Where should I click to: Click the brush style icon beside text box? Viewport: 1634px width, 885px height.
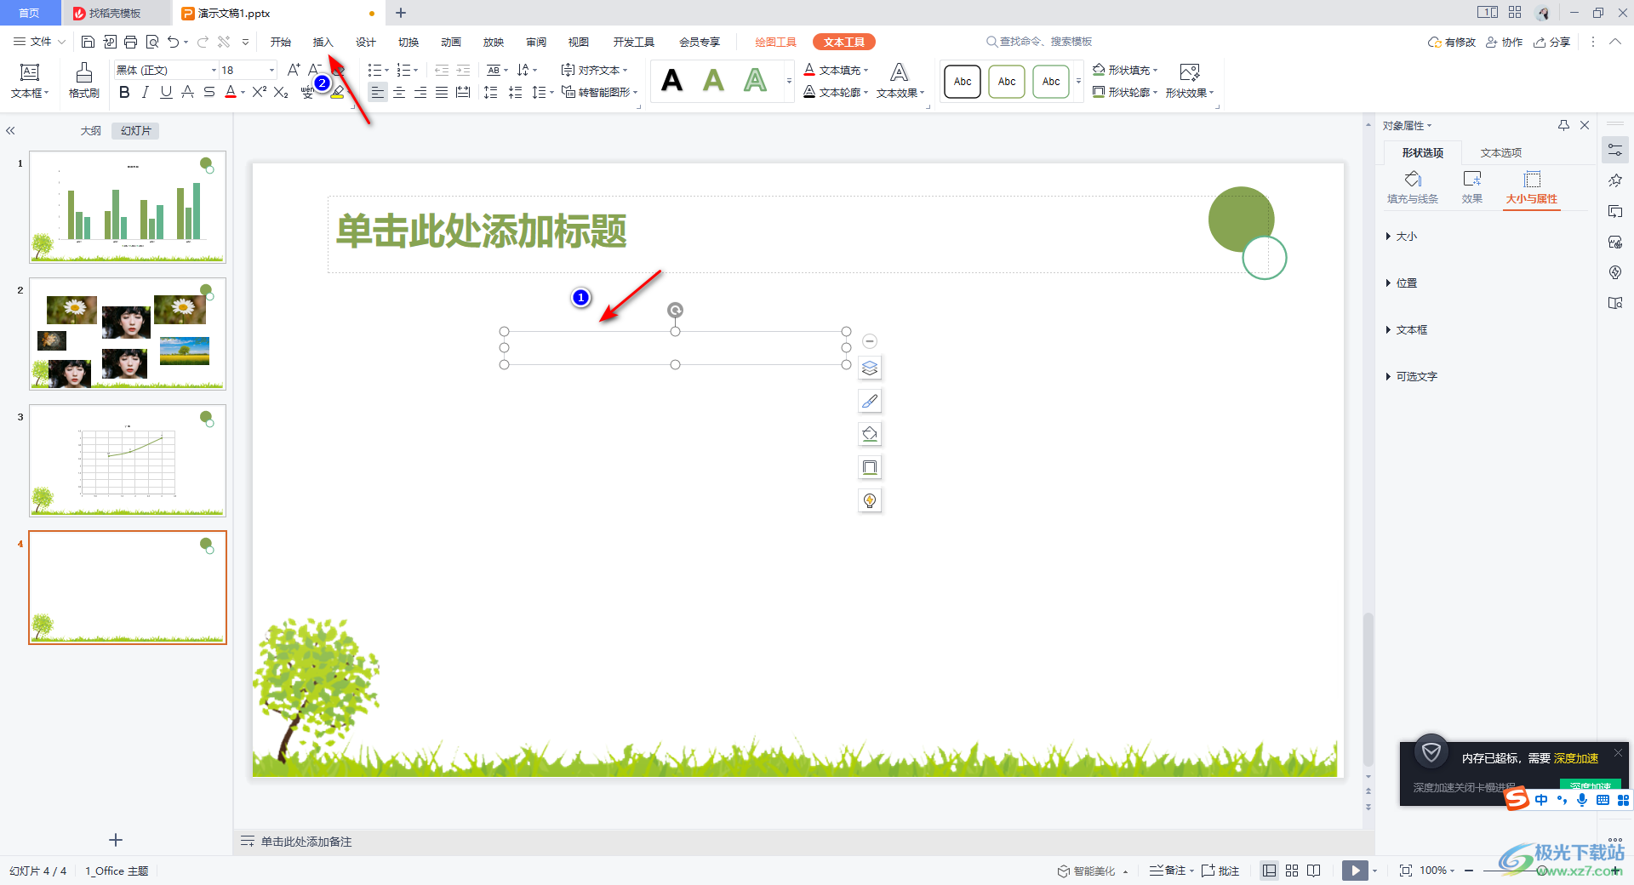pyautogui.click(x=870, y=402)
